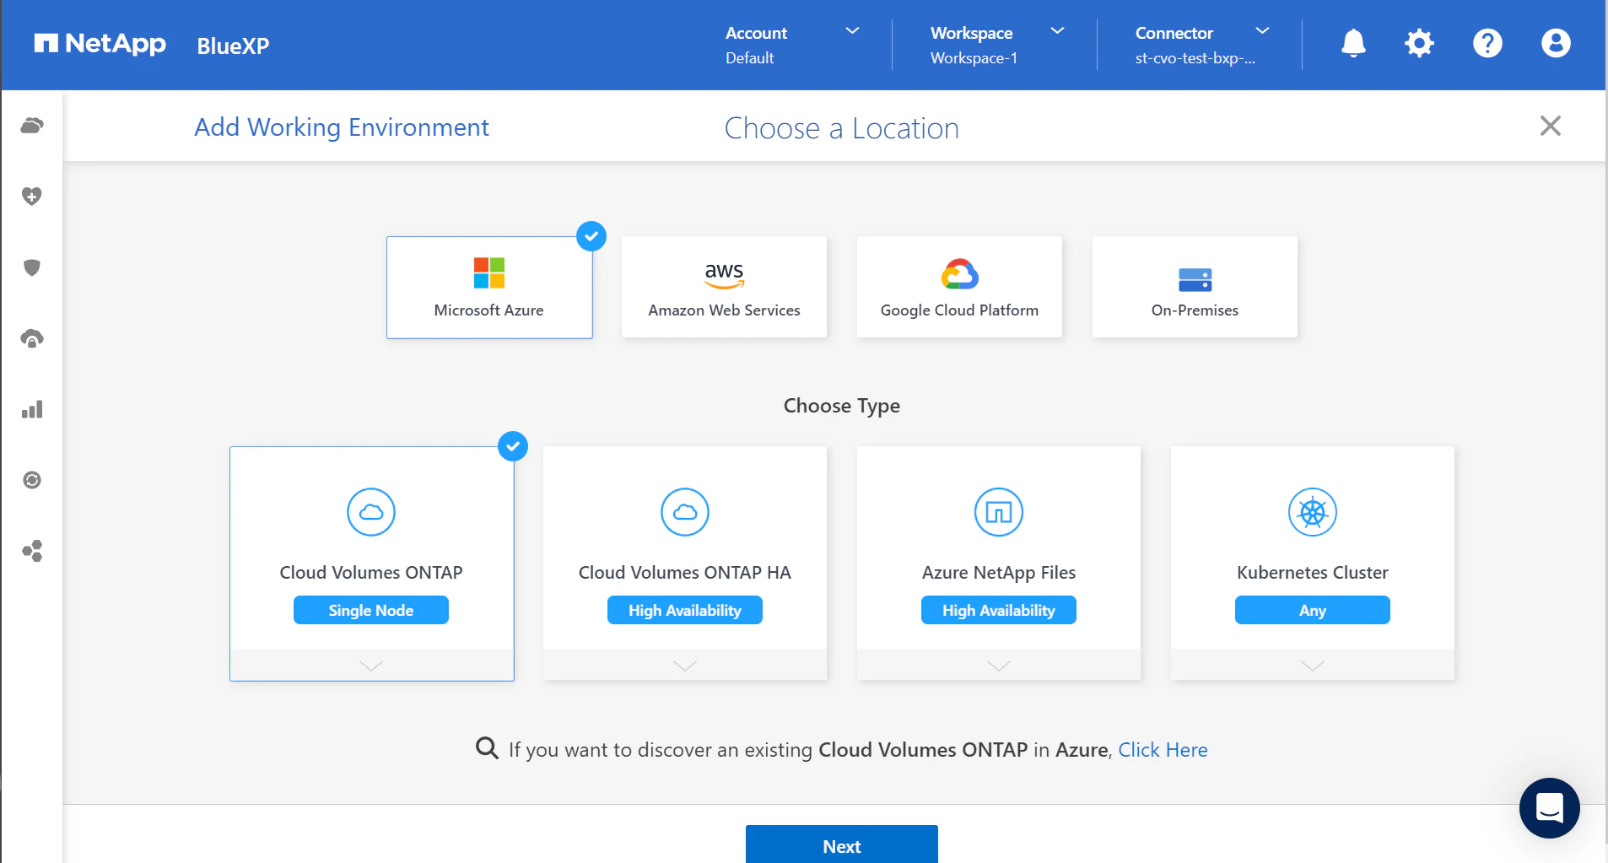This screenshot has height=863, width=1608.
Task: Click the Kubernetes Cluster wheel icon
Action: tap(1313, 512)
